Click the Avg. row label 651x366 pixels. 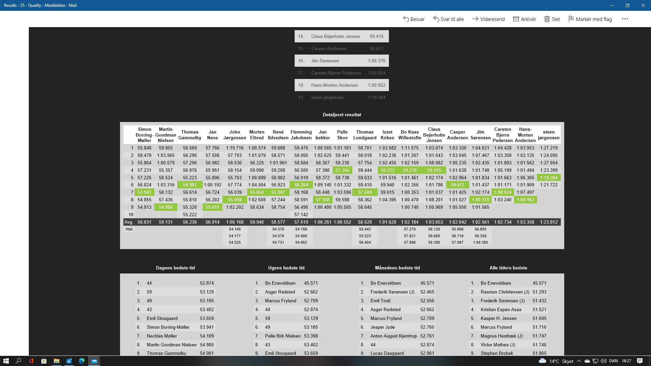pos(129,222)
